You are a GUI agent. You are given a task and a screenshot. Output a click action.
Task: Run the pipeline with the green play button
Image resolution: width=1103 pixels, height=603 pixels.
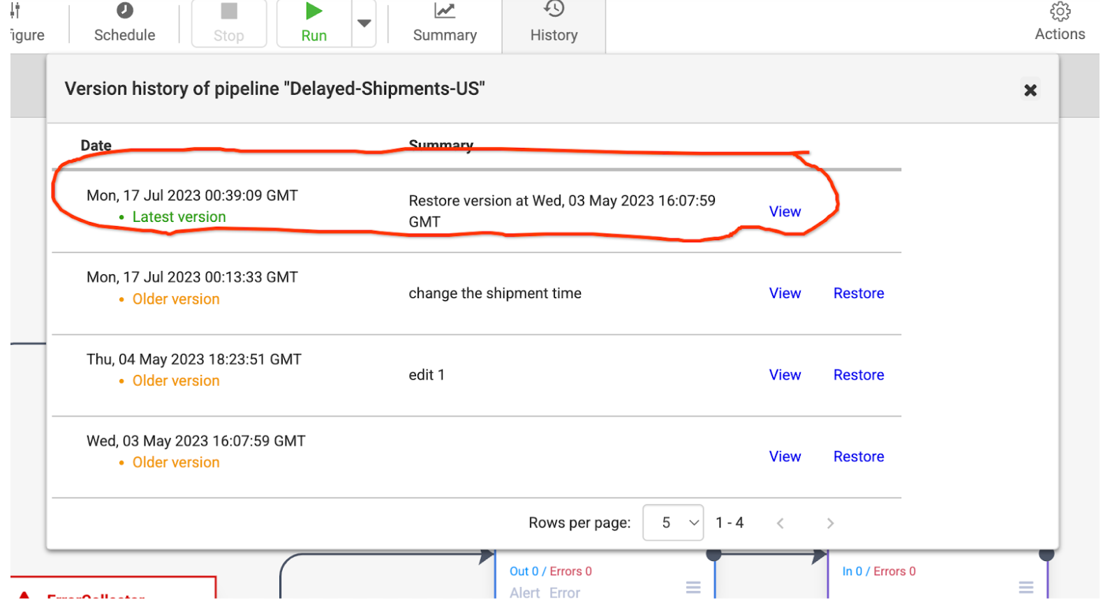tap(314, 23)
